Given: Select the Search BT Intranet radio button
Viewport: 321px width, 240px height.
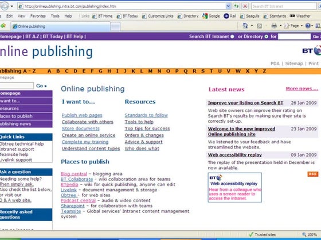Looking at the screenshot, I should coord(232,37).
